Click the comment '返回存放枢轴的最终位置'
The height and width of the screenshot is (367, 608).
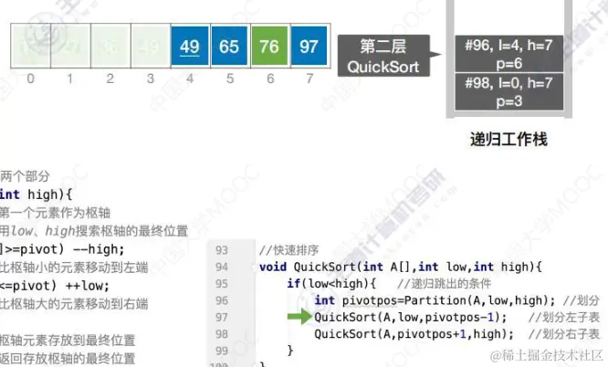click(x=68, y=358)
